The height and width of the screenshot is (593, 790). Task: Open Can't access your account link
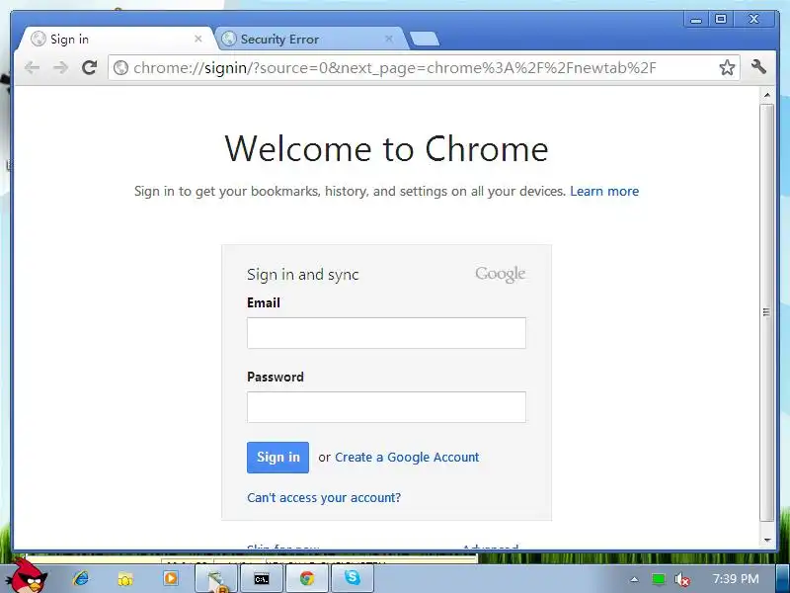(x=324, y=498)
